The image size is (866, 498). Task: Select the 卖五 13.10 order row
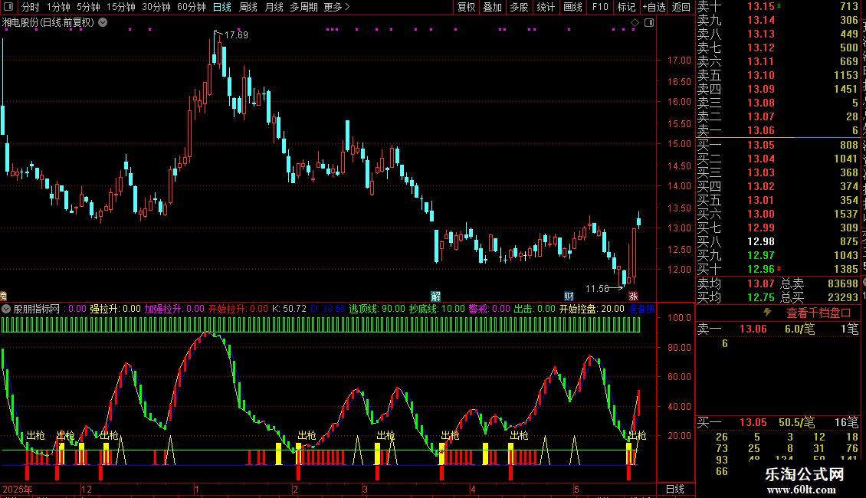[778, 75]
